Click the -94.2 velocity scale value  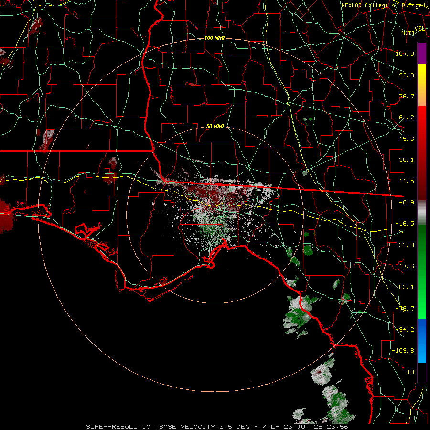tap(405, 329)
